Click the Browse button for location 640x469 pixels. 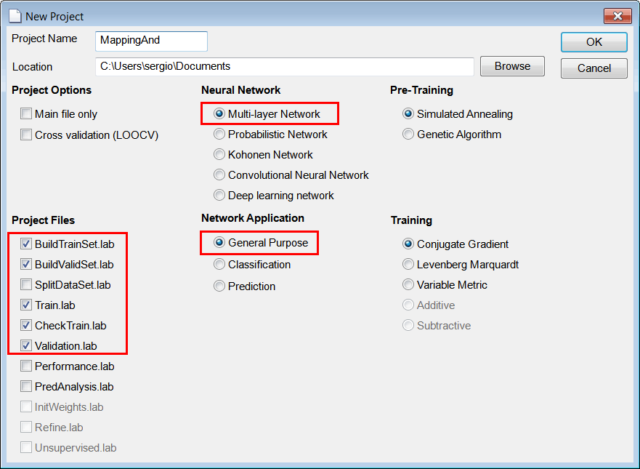(512, 66)
